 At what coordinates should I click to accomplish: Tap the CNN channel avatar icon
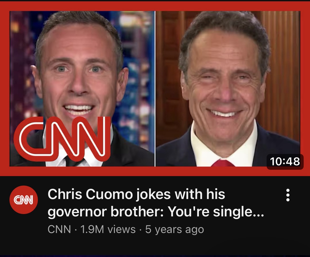tap(24, 200)
